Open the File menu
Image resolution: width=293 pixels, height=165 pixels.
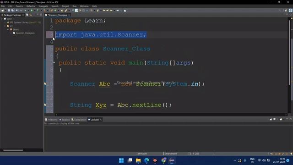point(3,6)
